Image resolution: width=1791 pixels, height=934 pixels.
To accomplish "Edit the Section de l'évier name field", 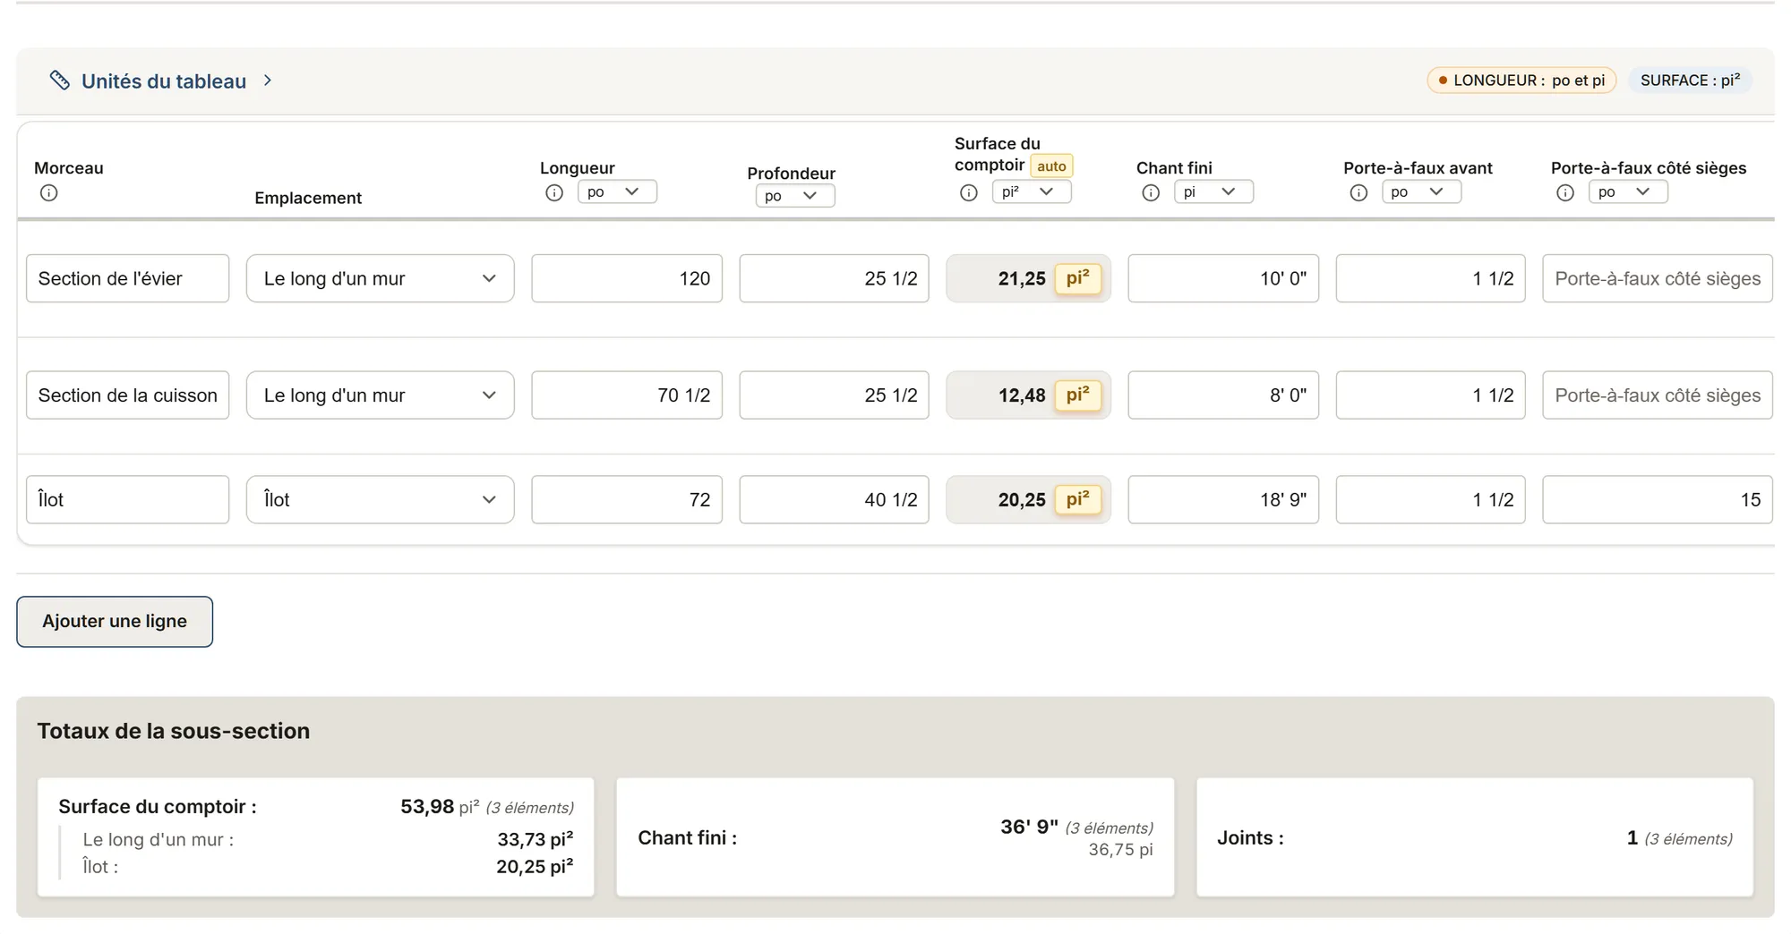I will point(128,278).
